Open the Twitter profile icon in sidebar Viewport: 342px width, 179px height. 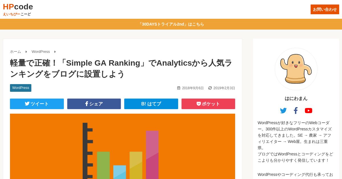(x=283, y=111)
